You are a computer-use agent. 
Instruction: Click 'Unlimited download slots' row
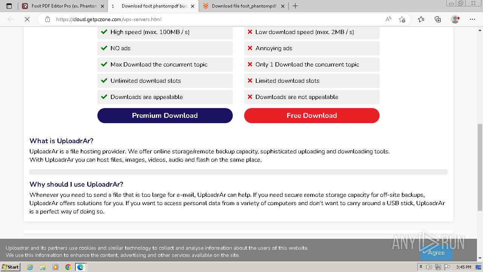[165, 81]
